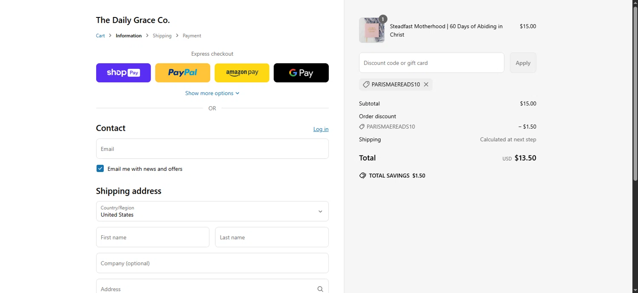Select the Company (optional) field
This screenshot has height=293, width=638.
212,263
